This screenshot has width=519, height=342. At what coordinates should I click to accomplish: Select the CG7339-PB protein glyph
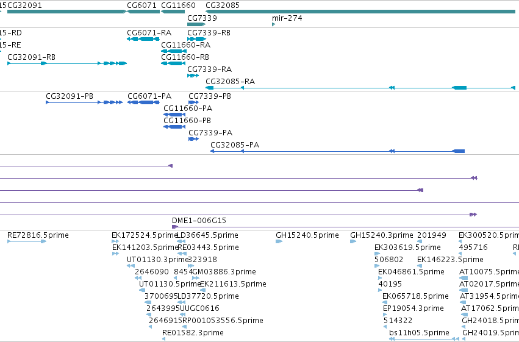tap(193, 102)
